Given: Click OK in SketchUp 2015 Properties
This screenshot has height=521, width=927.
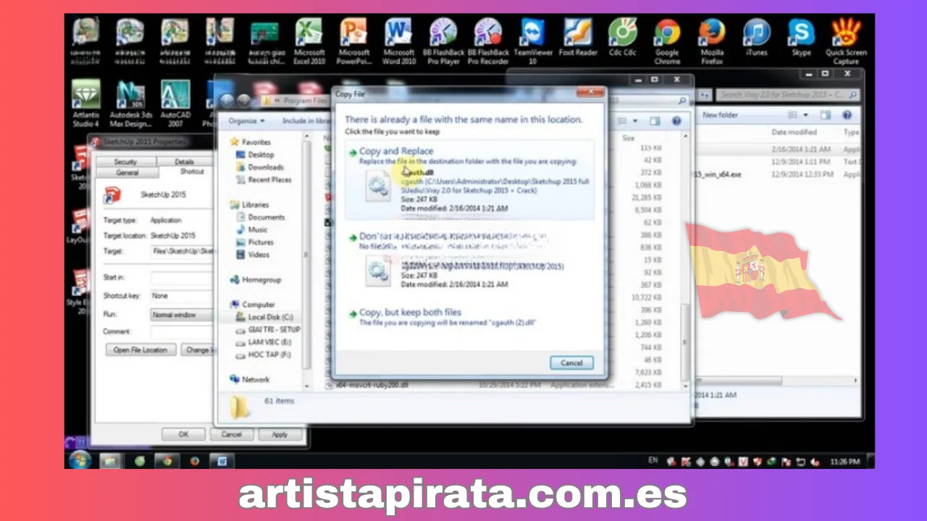Looking at the screenshot, I should pos(183,434).
